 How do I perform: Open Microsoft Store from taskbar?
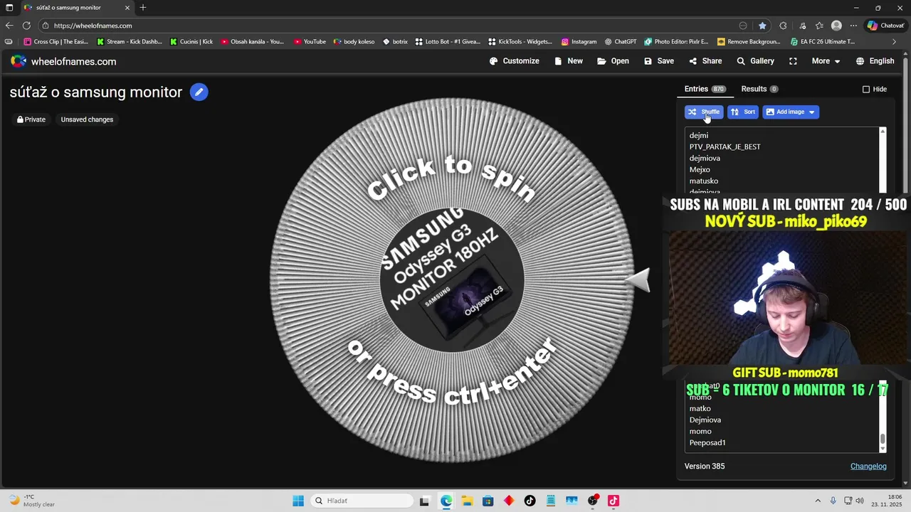pos(488,501)
